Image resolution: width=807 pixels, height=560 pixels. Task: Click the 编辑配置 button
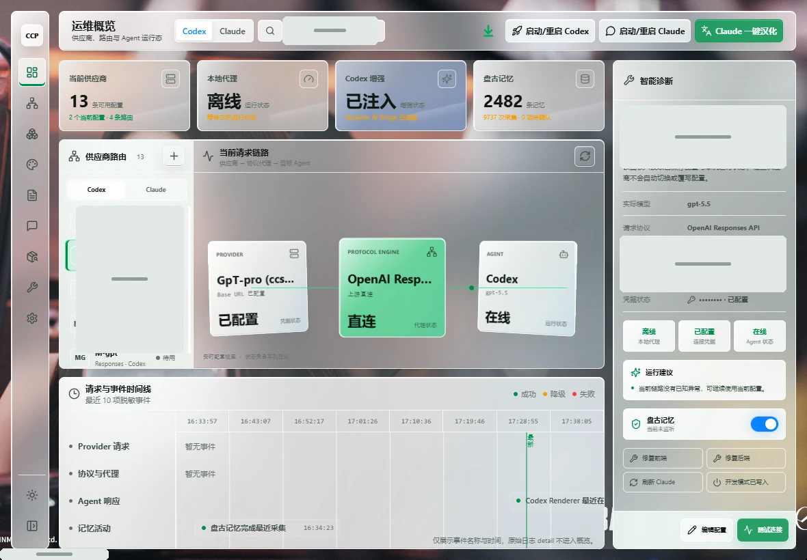pyautogui.click(x=707, y=530)
